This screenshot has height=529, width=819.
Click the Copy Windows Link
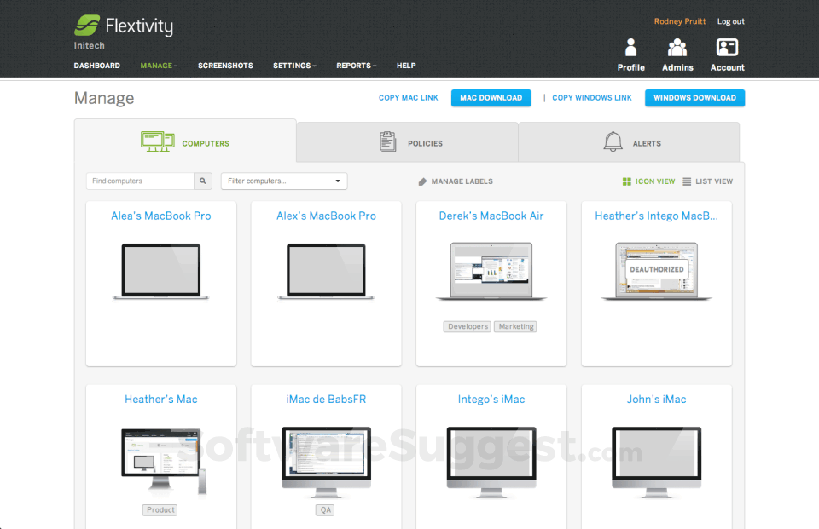click(x=590, y=98)
